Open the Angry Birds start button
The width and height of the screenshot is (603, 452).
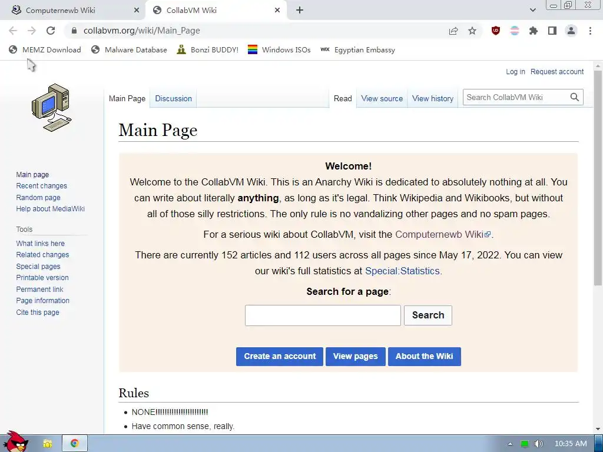pos(16,441)
